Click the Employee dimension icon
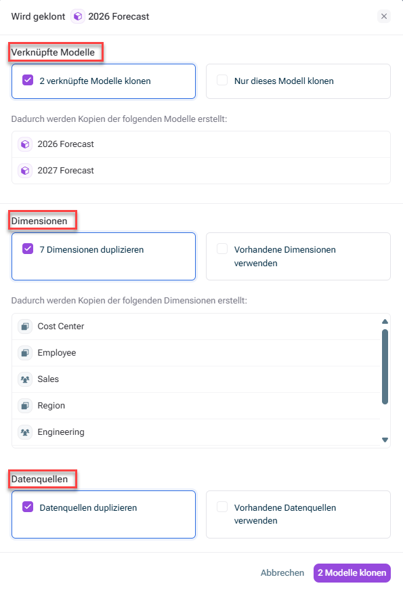 point(25,352)
